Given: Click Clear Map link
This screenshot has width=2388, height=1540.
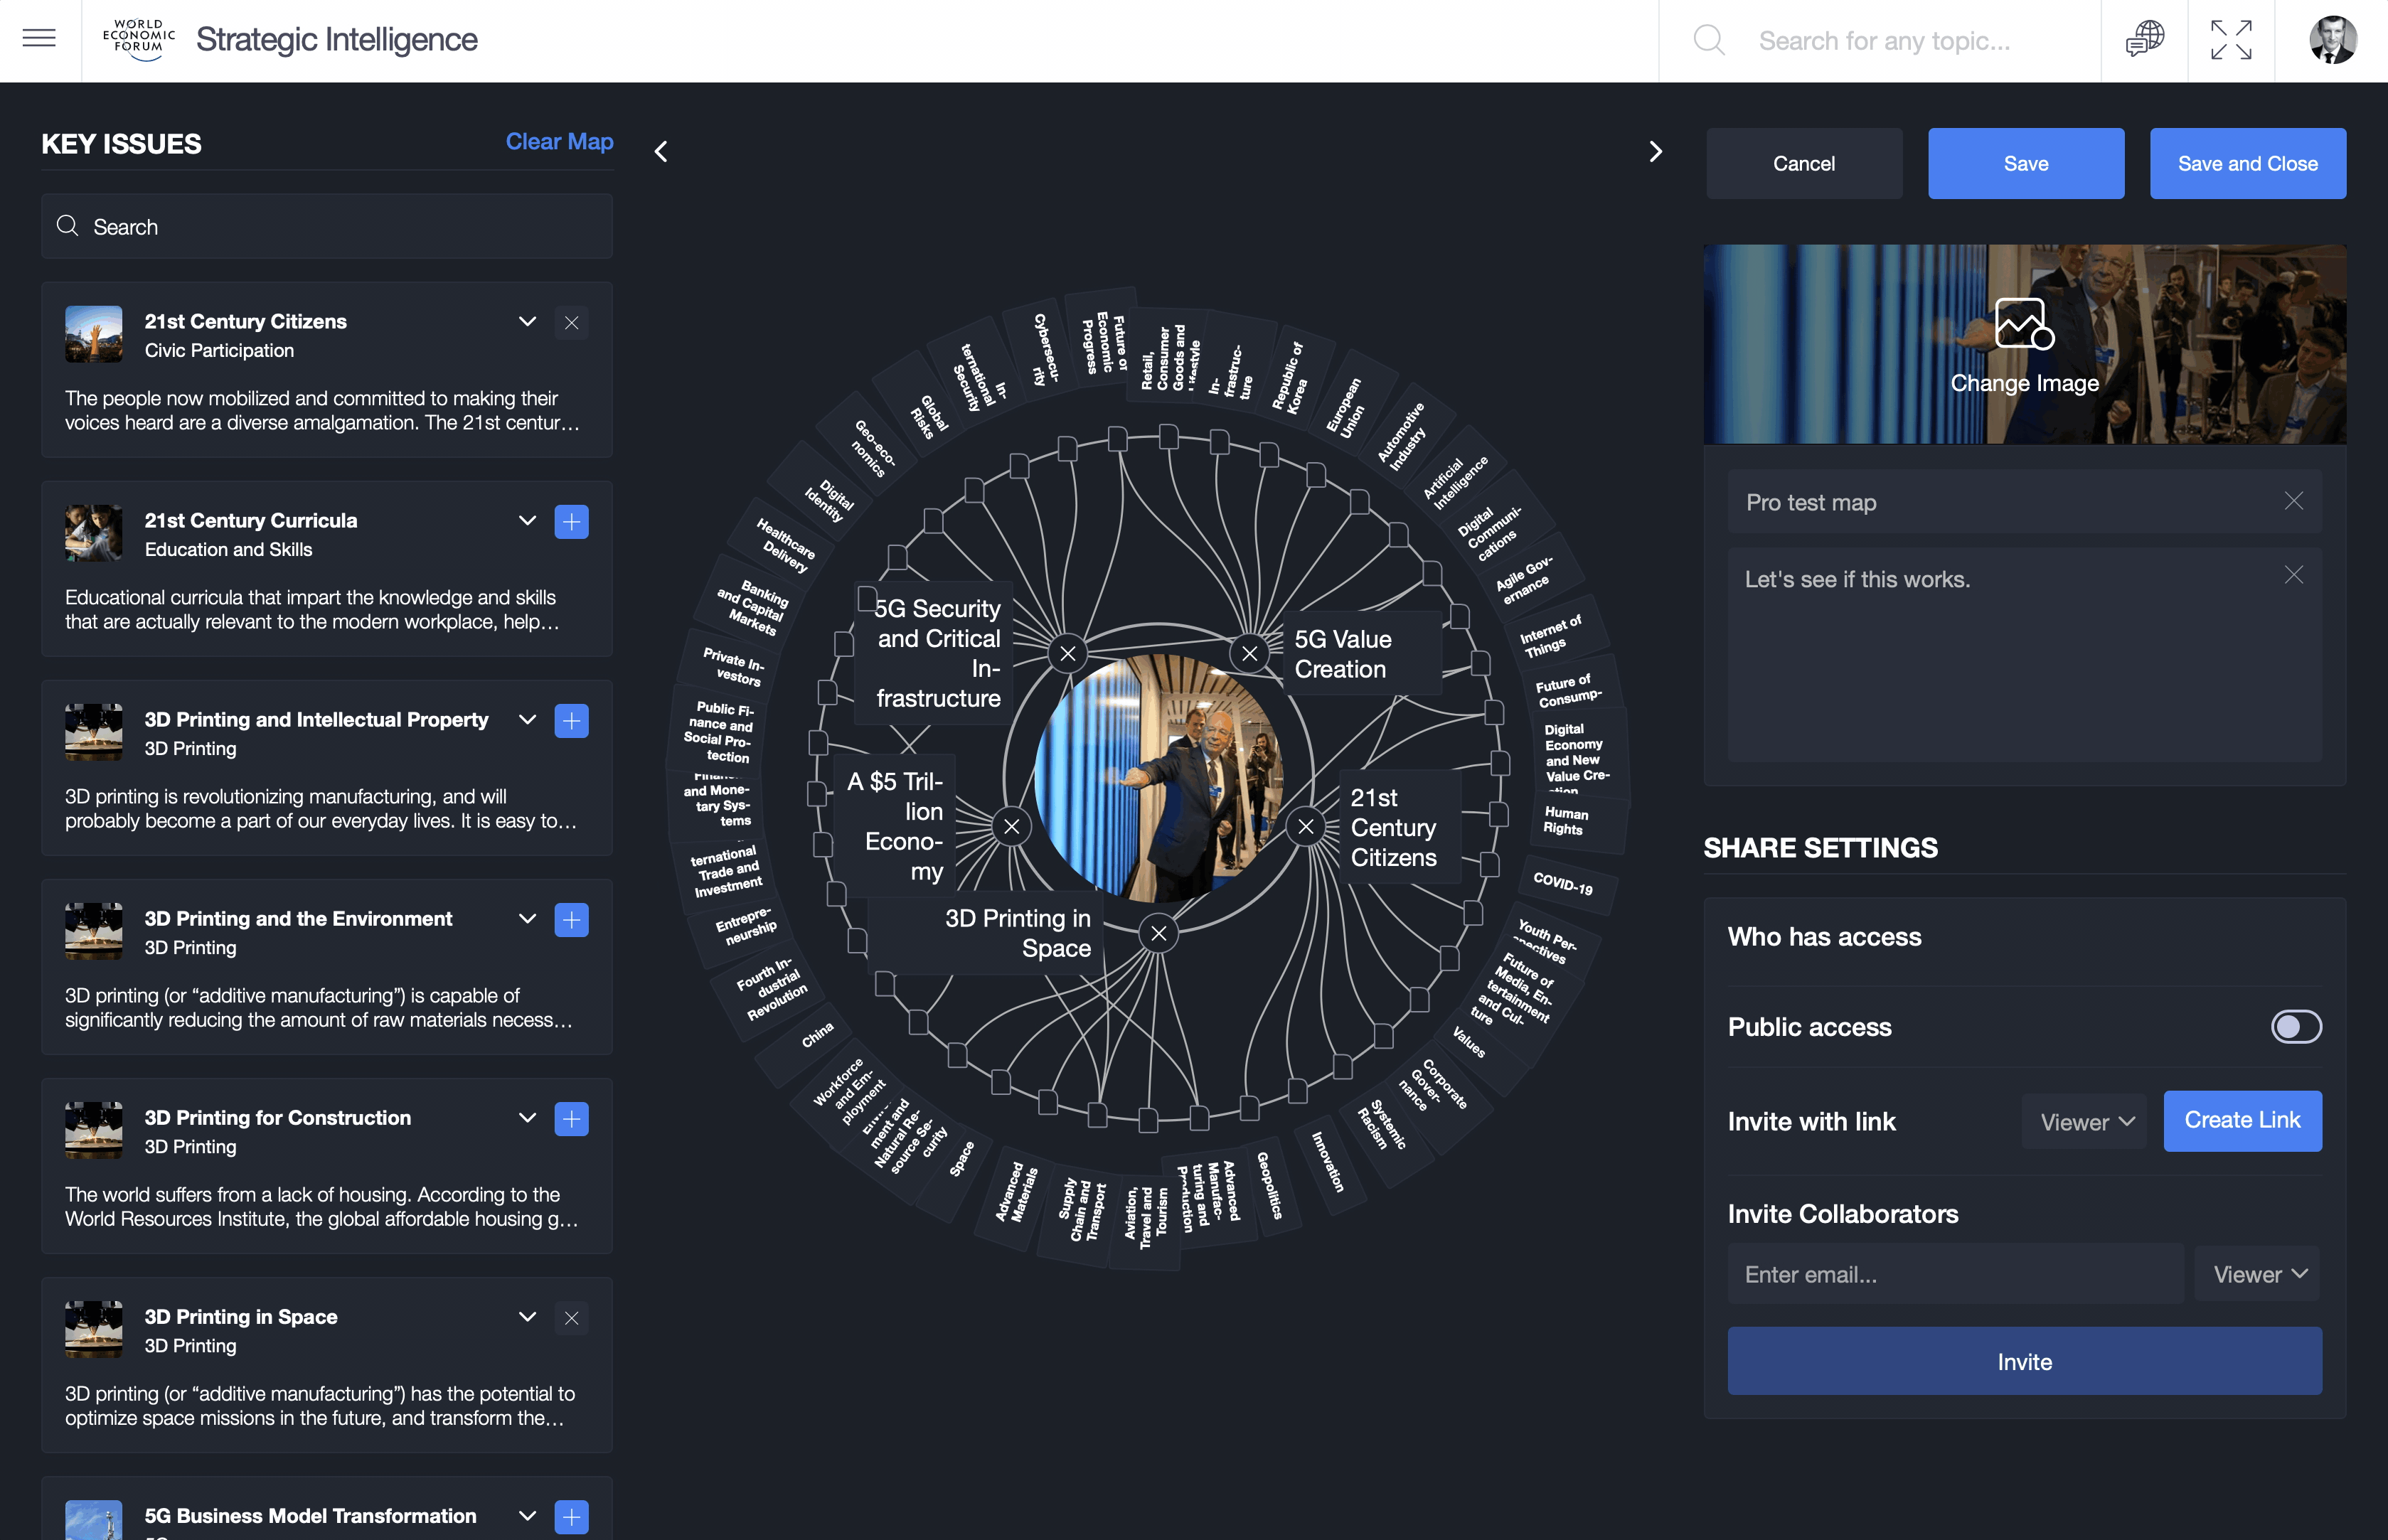Looking at the screenshot, I should click(559, 142).
